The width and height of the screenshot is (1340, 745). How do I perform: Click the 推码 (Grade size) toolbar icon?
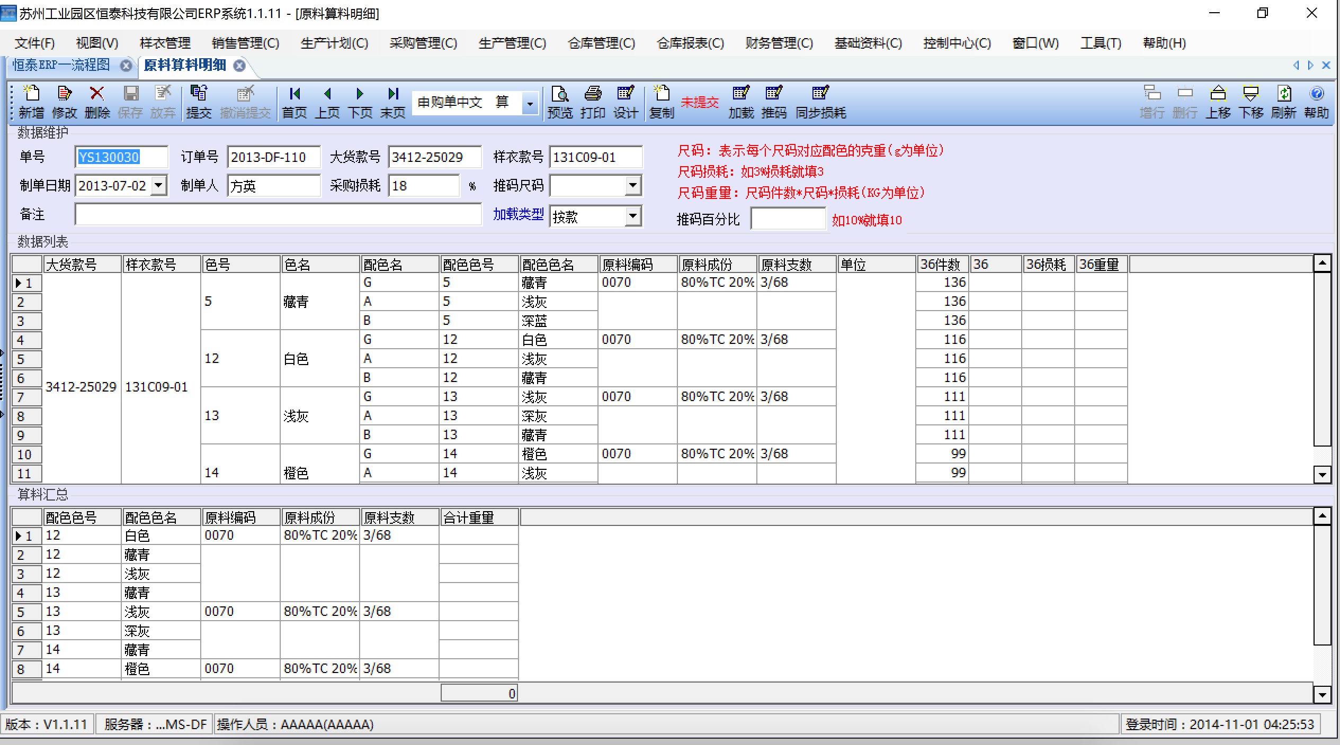pyautogui.click(x=774, y=102)
